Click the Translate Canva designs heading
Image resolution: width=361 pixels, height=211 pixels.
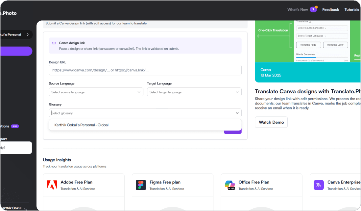point(308,91)
